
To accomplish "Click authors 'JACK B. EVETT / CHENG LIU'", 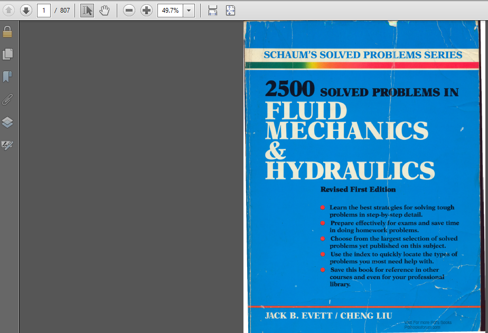I will coord(329,316).
